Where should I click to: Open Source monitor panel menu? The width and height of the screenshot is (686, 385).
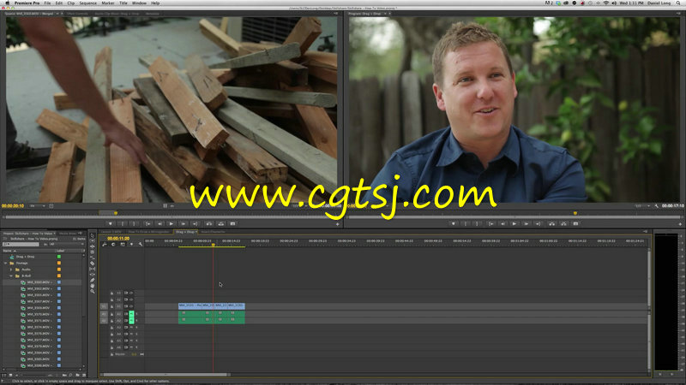click(x=335, y=14)
